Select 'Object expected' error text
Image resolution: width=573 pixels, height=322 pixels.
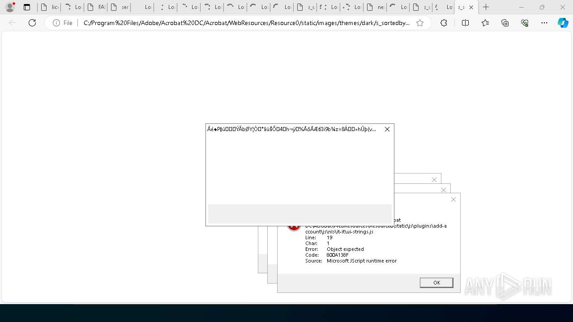point(345,249)
